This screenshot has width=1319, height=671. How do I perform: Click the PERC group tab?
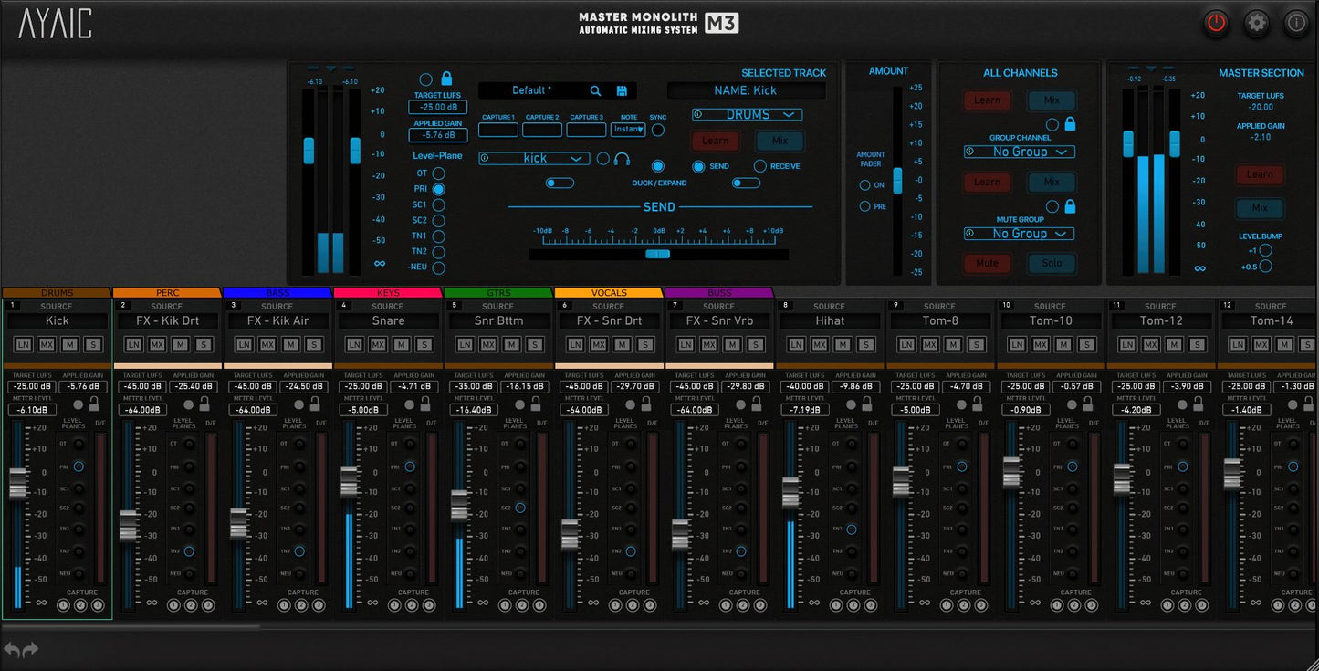[x=167, y=293]
